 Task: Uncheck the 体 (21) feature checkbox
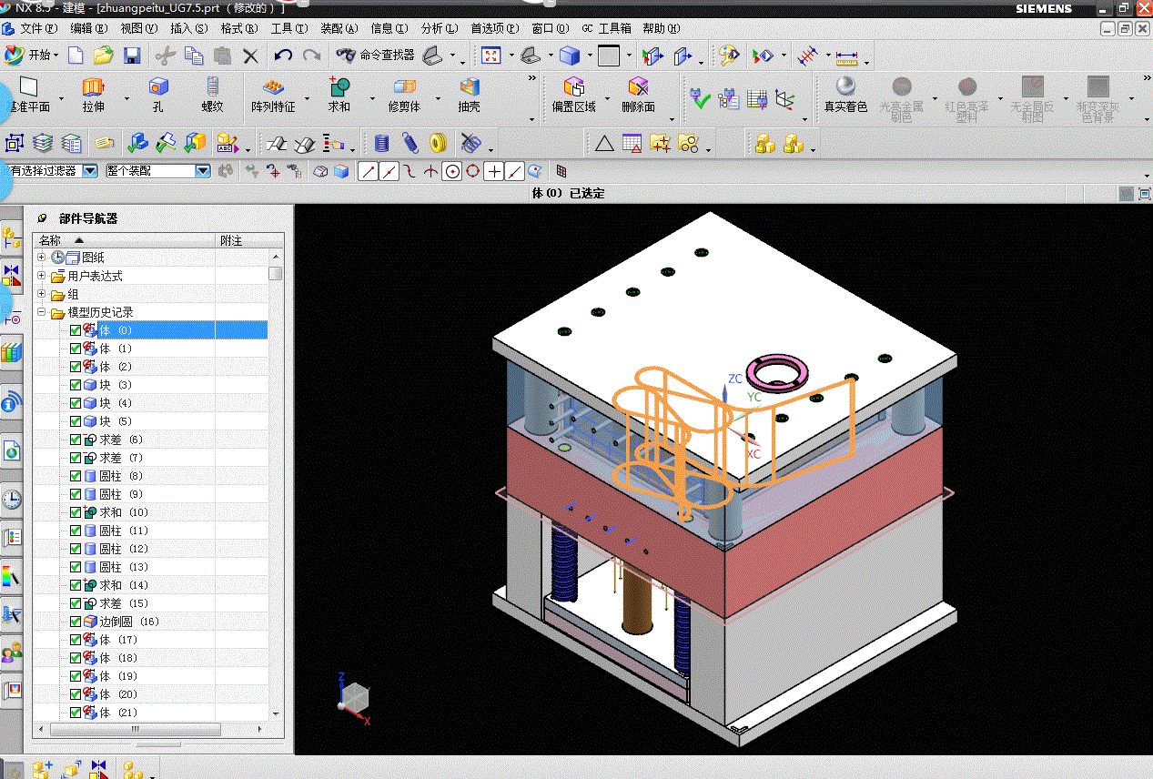(76, 713)
